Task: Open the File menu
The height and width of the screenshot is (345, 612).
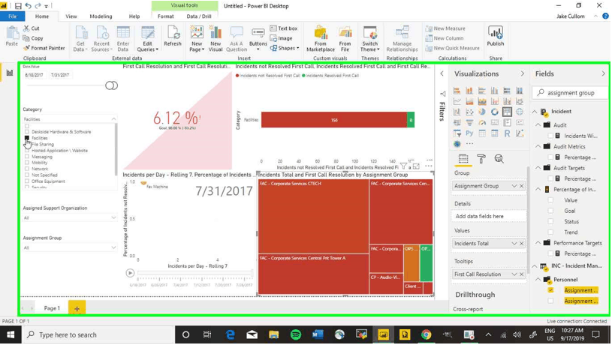Action: pyautogui.click(x=13, y=16)
